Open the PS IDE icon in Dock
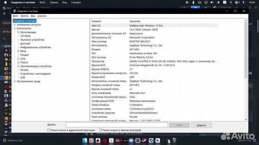Image resolution: width=259 pixels, height=145 pixels. (138, 141)
